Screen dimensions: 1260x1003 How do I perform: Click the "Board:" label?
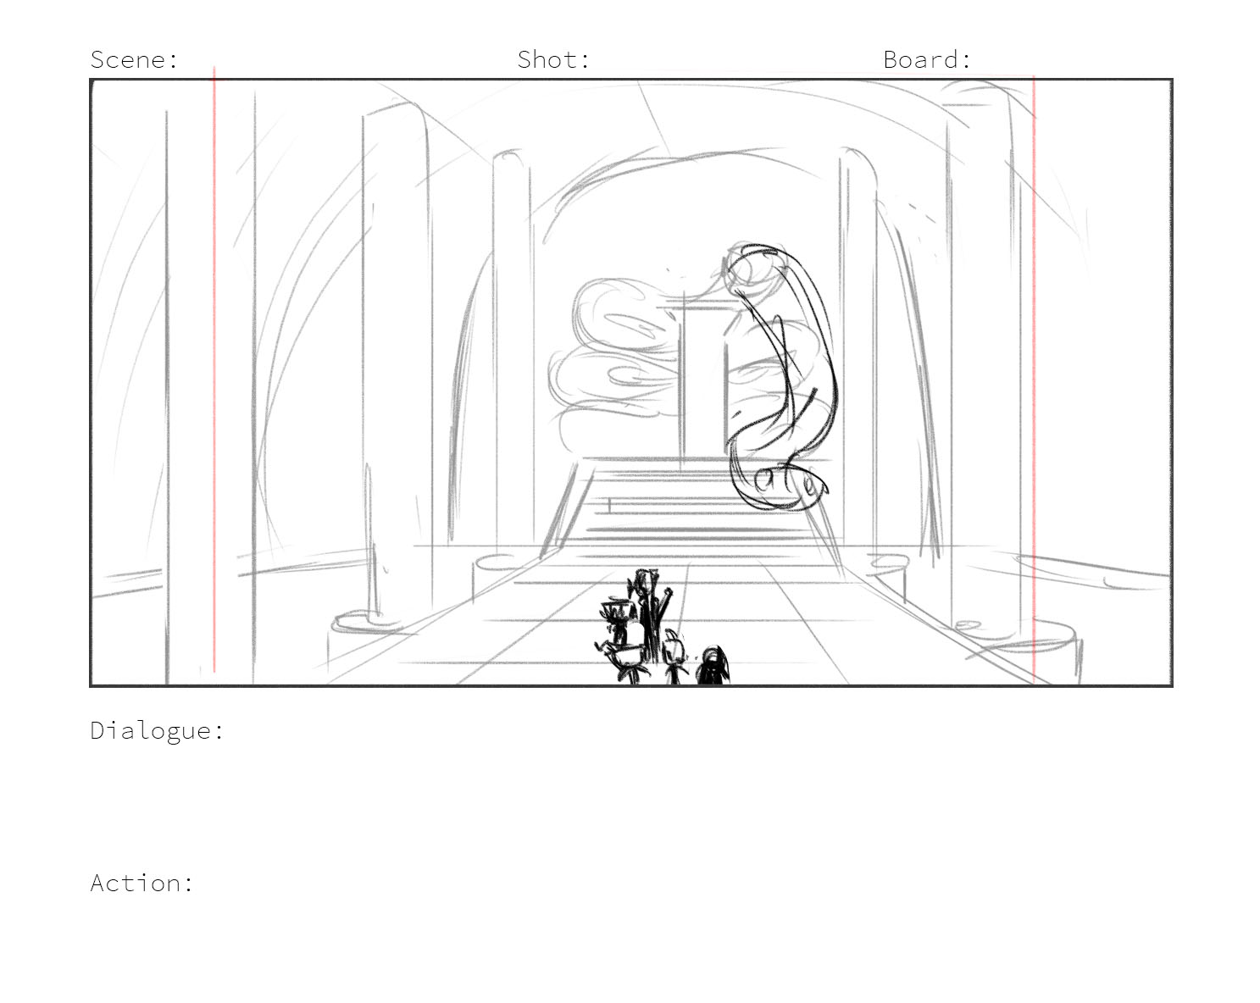point(927,59)
